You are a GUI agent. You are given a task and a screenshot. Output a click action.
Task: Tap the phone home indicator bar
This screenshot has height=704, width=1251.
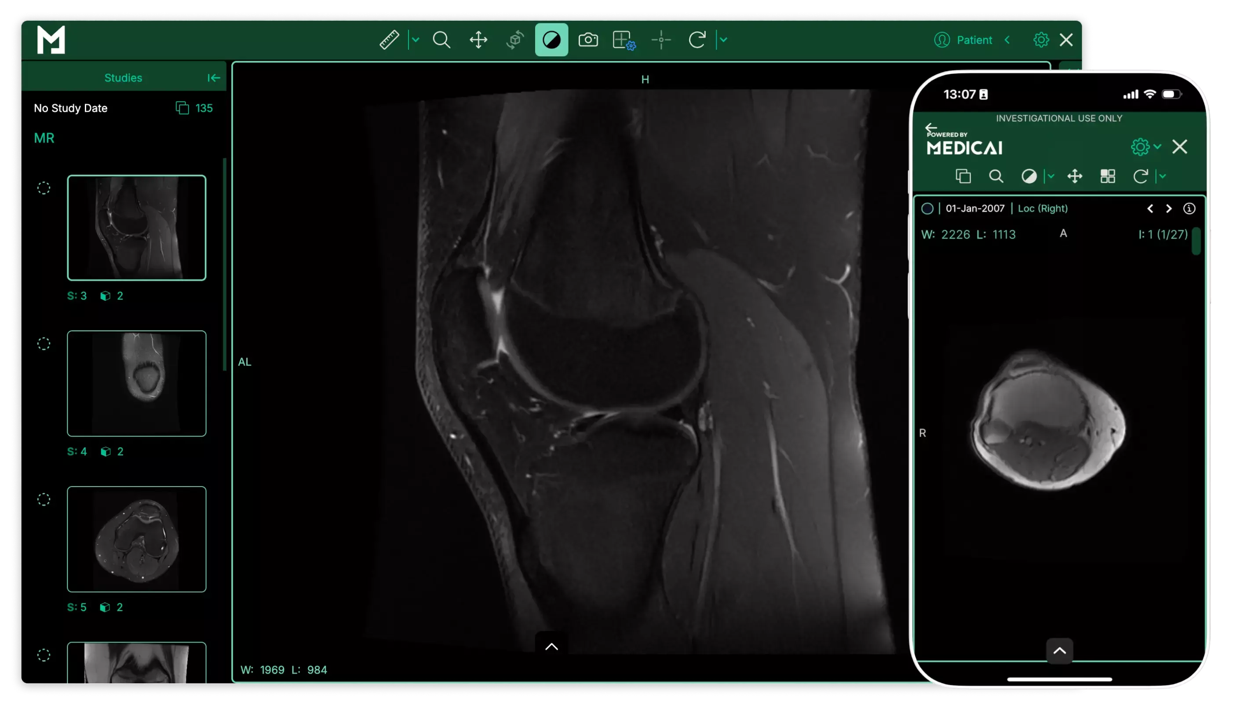(x=1060, y=679)
